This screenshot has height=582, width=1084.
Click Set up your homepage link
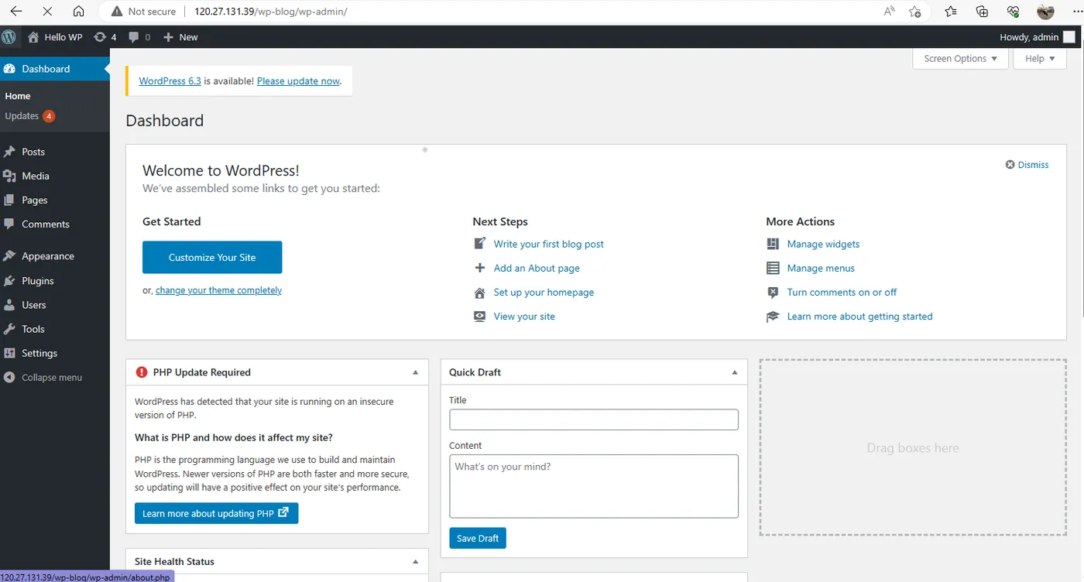[544, 292]
